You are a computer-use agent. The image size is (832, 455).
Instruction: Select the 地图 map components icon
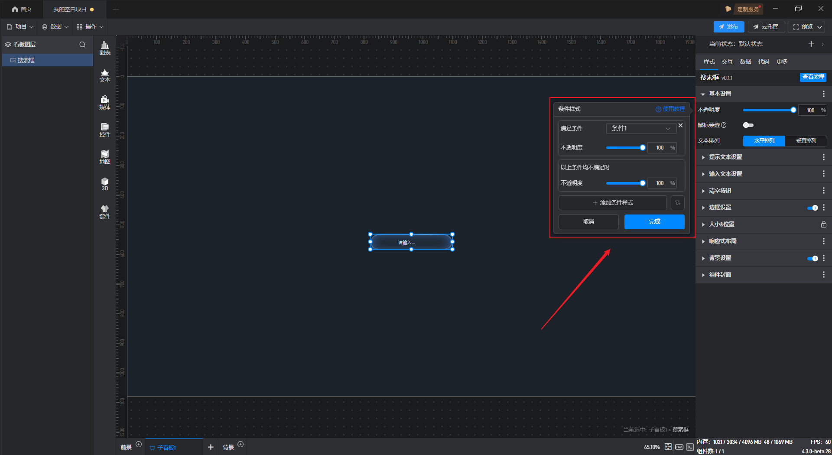(x=105, y=157)
